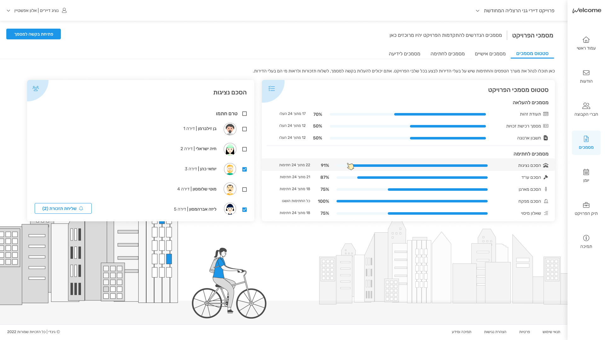This screenshot has height=340, width=605.
Task: Expand the project selector dropdown chevron
Action: pyautogui.click(x=478, y=11)
